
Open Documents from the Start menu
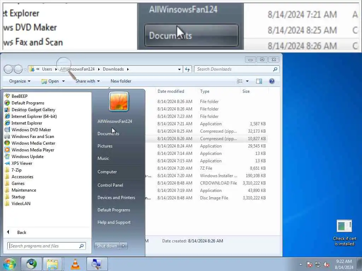point(108,134)
